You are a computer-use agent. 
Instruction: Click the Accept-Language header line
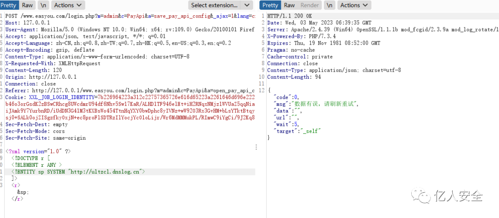click(118, 43)
